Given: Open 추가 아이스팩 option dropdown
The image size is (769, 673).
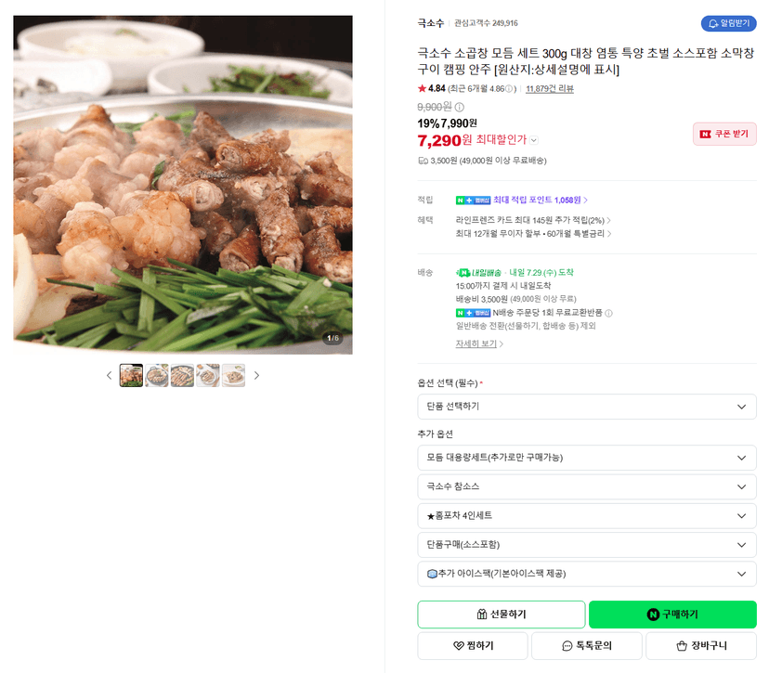Looking at the screenshot, I should [x=587, y=574].
